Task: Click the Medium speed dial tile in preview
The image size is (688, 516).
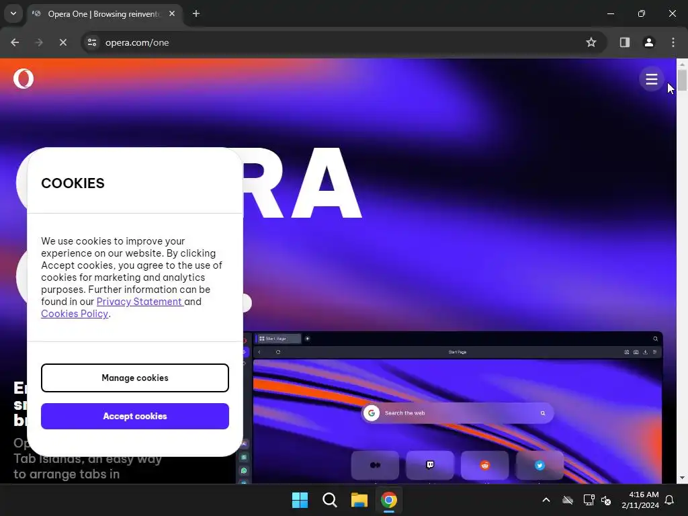Action: tap(375, 465)
